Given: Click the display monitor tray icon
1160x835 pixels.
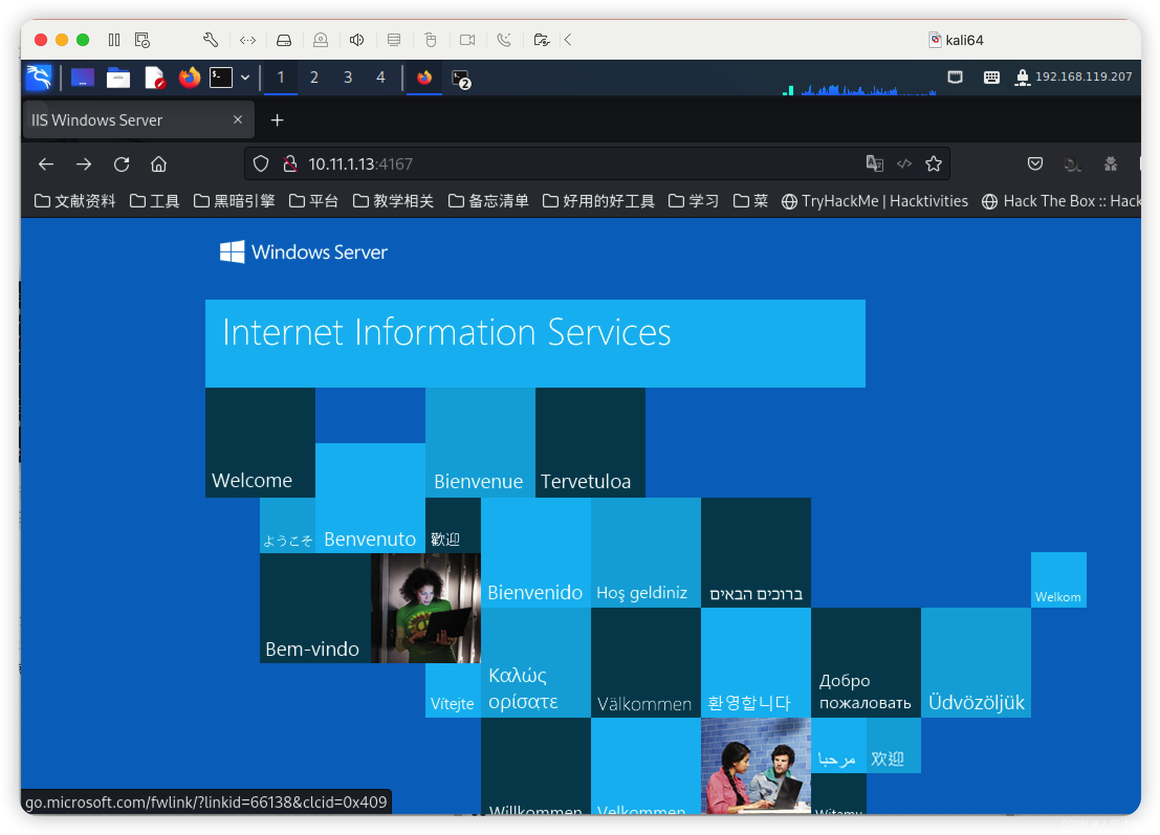Looking at the screenshot, I should coord(955,78).
